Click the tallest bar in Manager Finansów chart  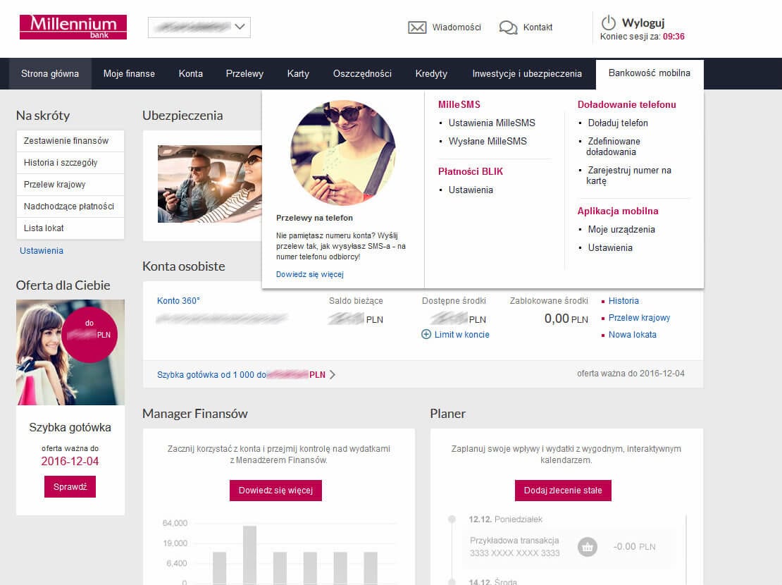250,554
